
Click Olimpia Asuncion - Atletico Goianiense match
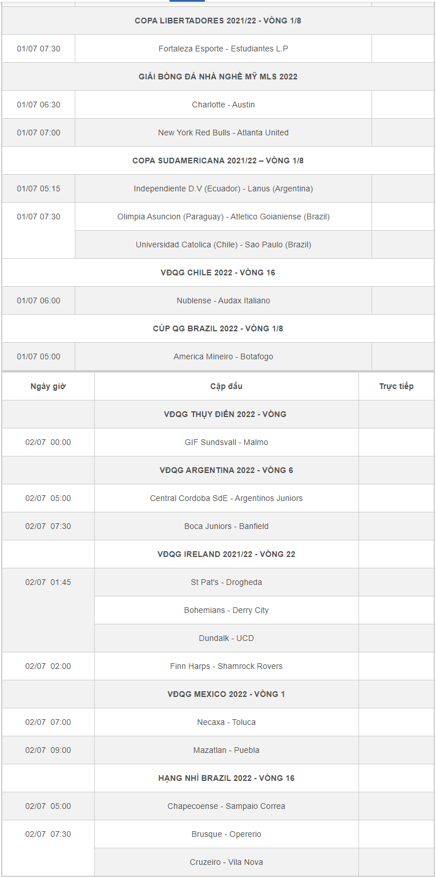click(x=223, y=217)
